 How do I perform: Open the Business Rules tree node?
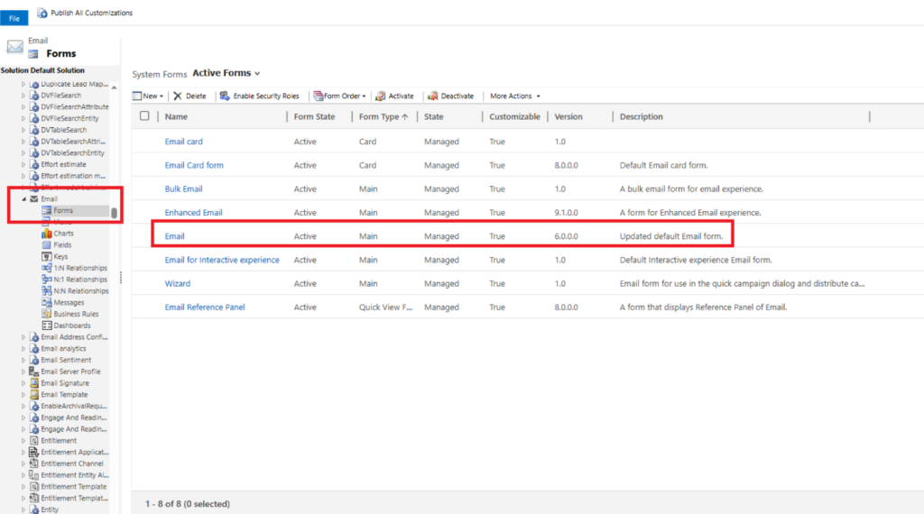click(77, 314)
